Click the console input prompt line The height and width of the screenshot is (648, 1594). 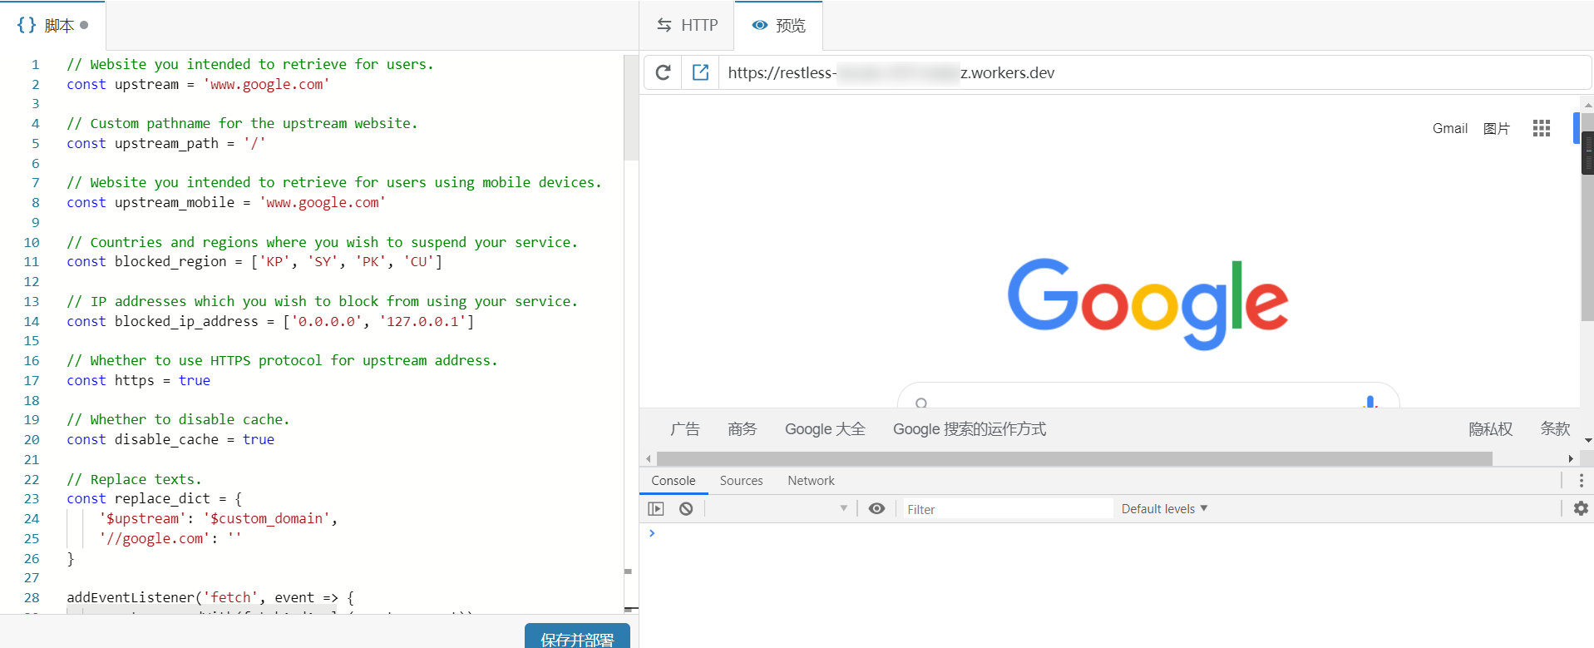coord(1117,533)
